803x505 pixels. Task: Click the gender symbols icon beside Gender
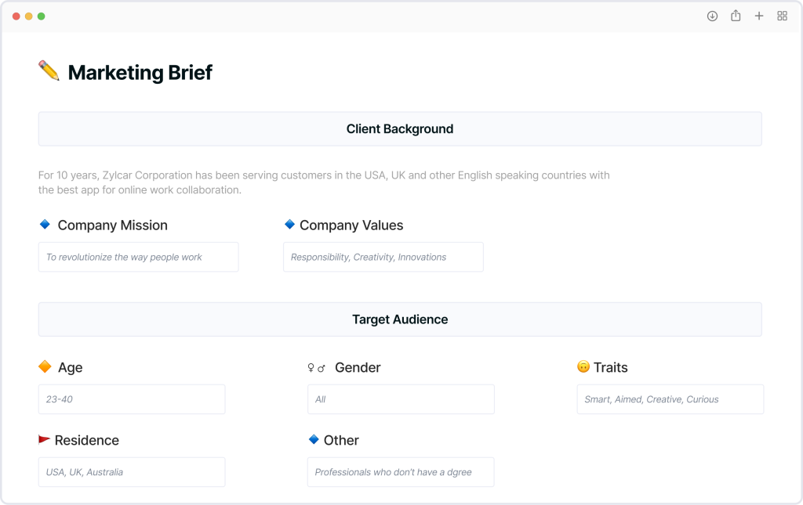317,367
